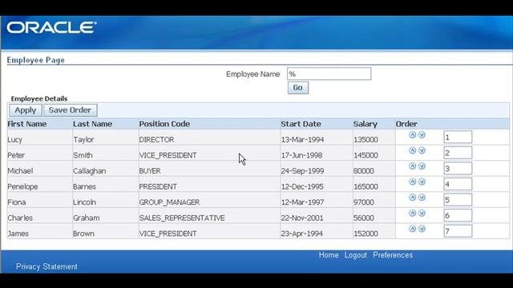Move Peter Smith row up
Viewport: 513px width, 288px height.
(x=412, y=150)
